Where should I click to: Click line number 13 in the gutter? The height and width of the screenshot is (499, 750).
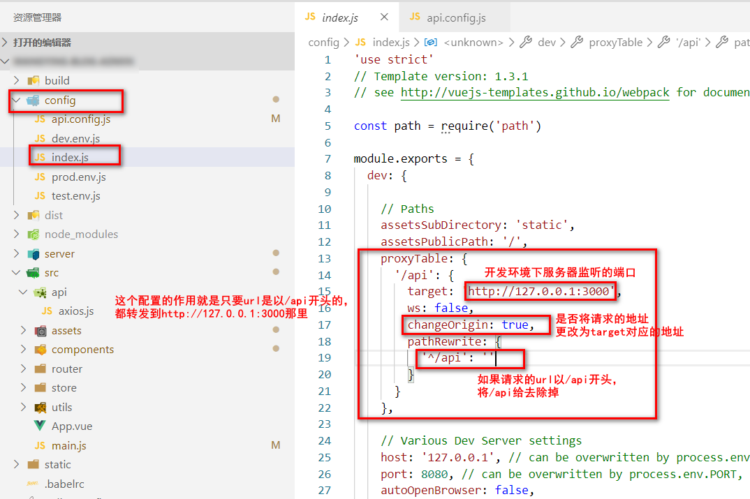pyautogui.click(x=324, y=259)
